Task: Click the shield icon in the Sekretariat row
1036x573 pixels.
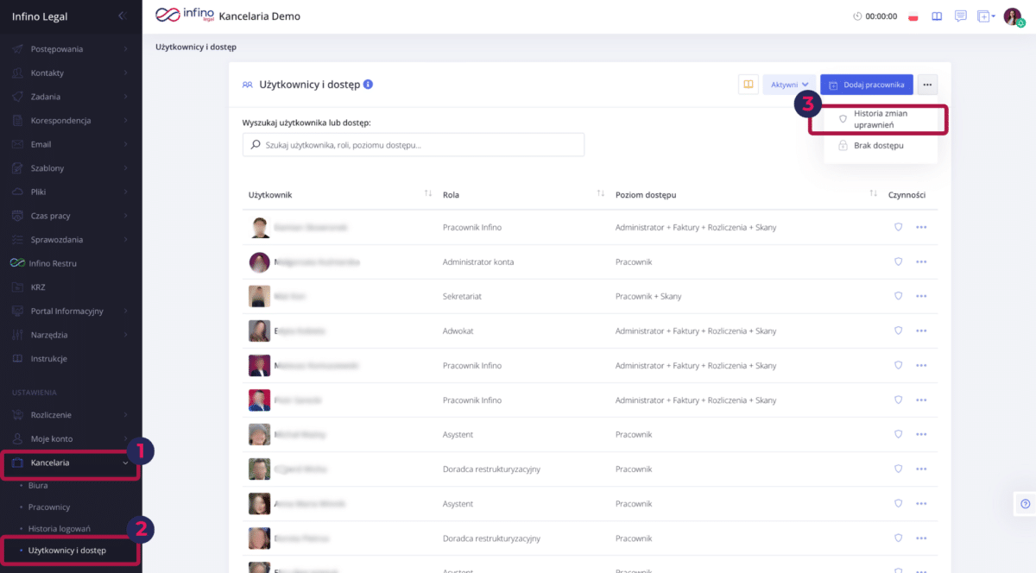Action: pos(898,296)
